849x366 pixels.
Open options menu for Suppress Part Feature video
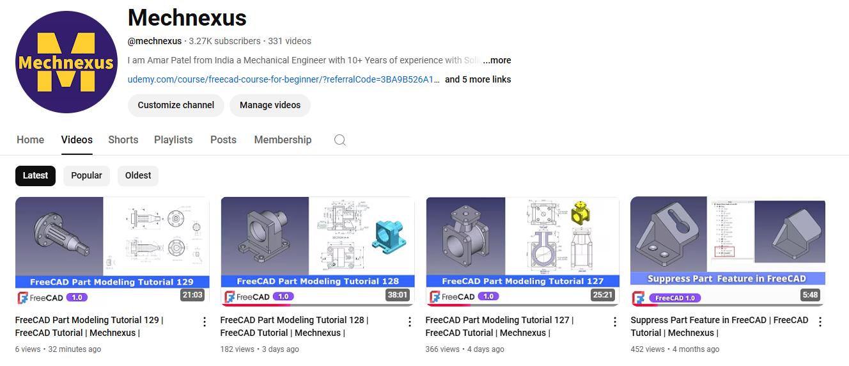(x=820, y=322)
